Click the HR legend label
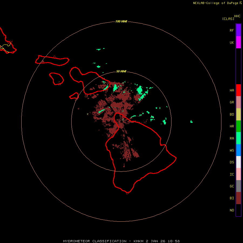This screenshot has height=243, width=243. pyautogui.click(x=232, y=126)
